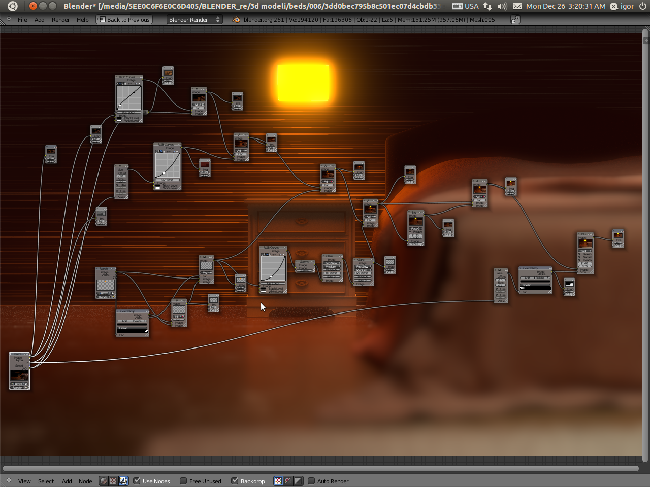Open the network connections indicator
The width and height of the screenshot is (650, 487).
[487, 6]
